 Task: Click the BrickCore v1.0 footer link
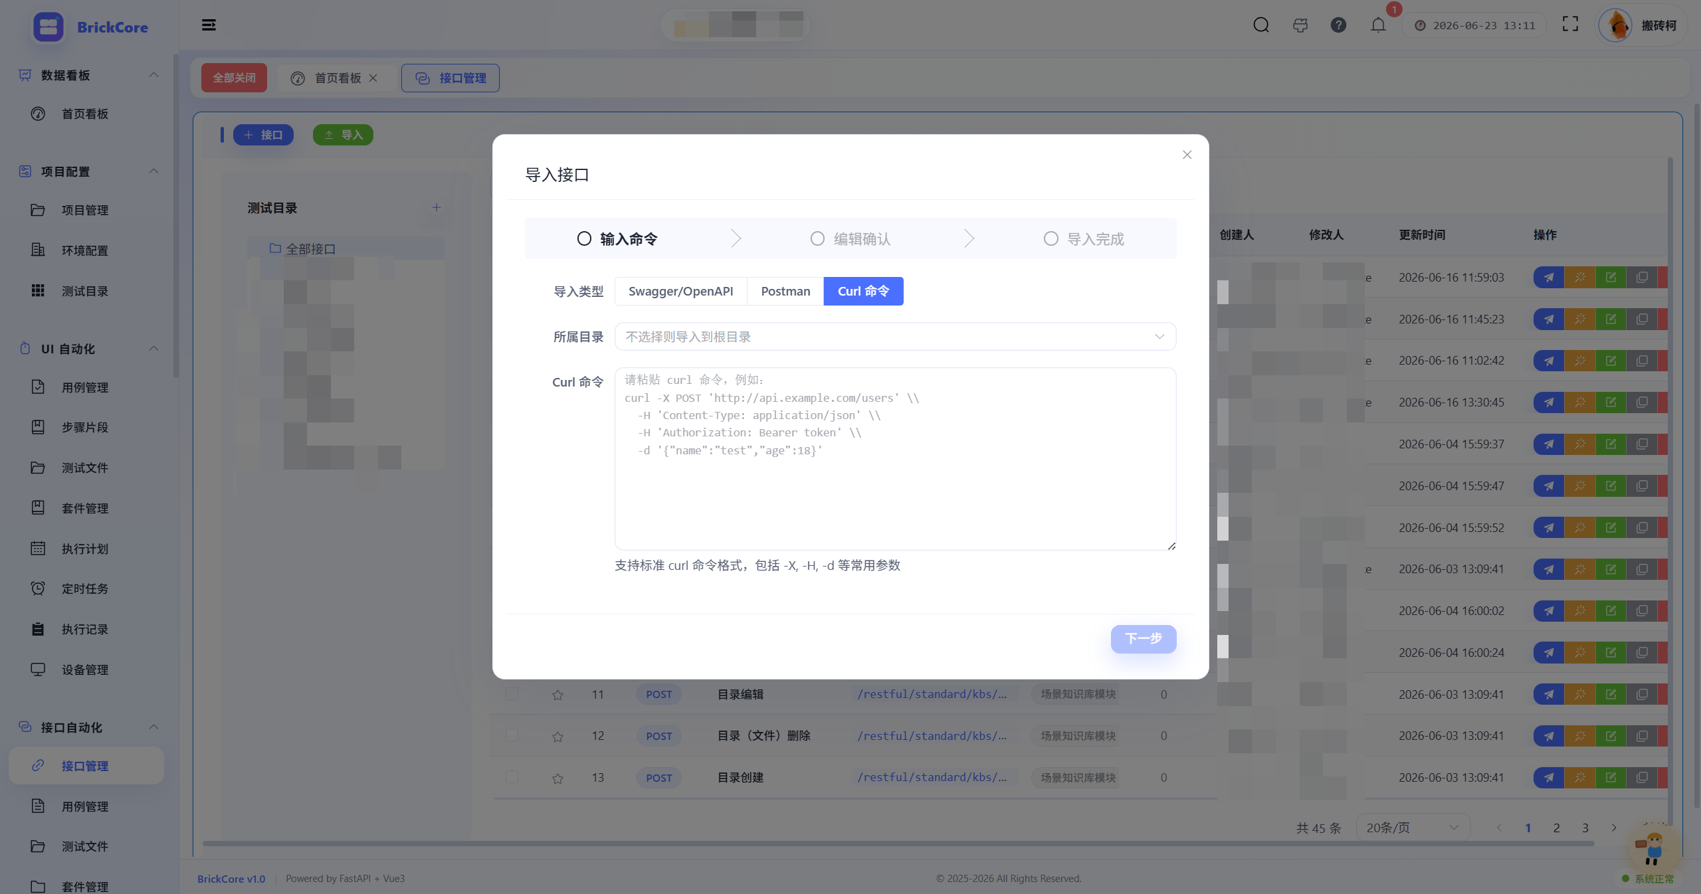click(x=231, y=879)
